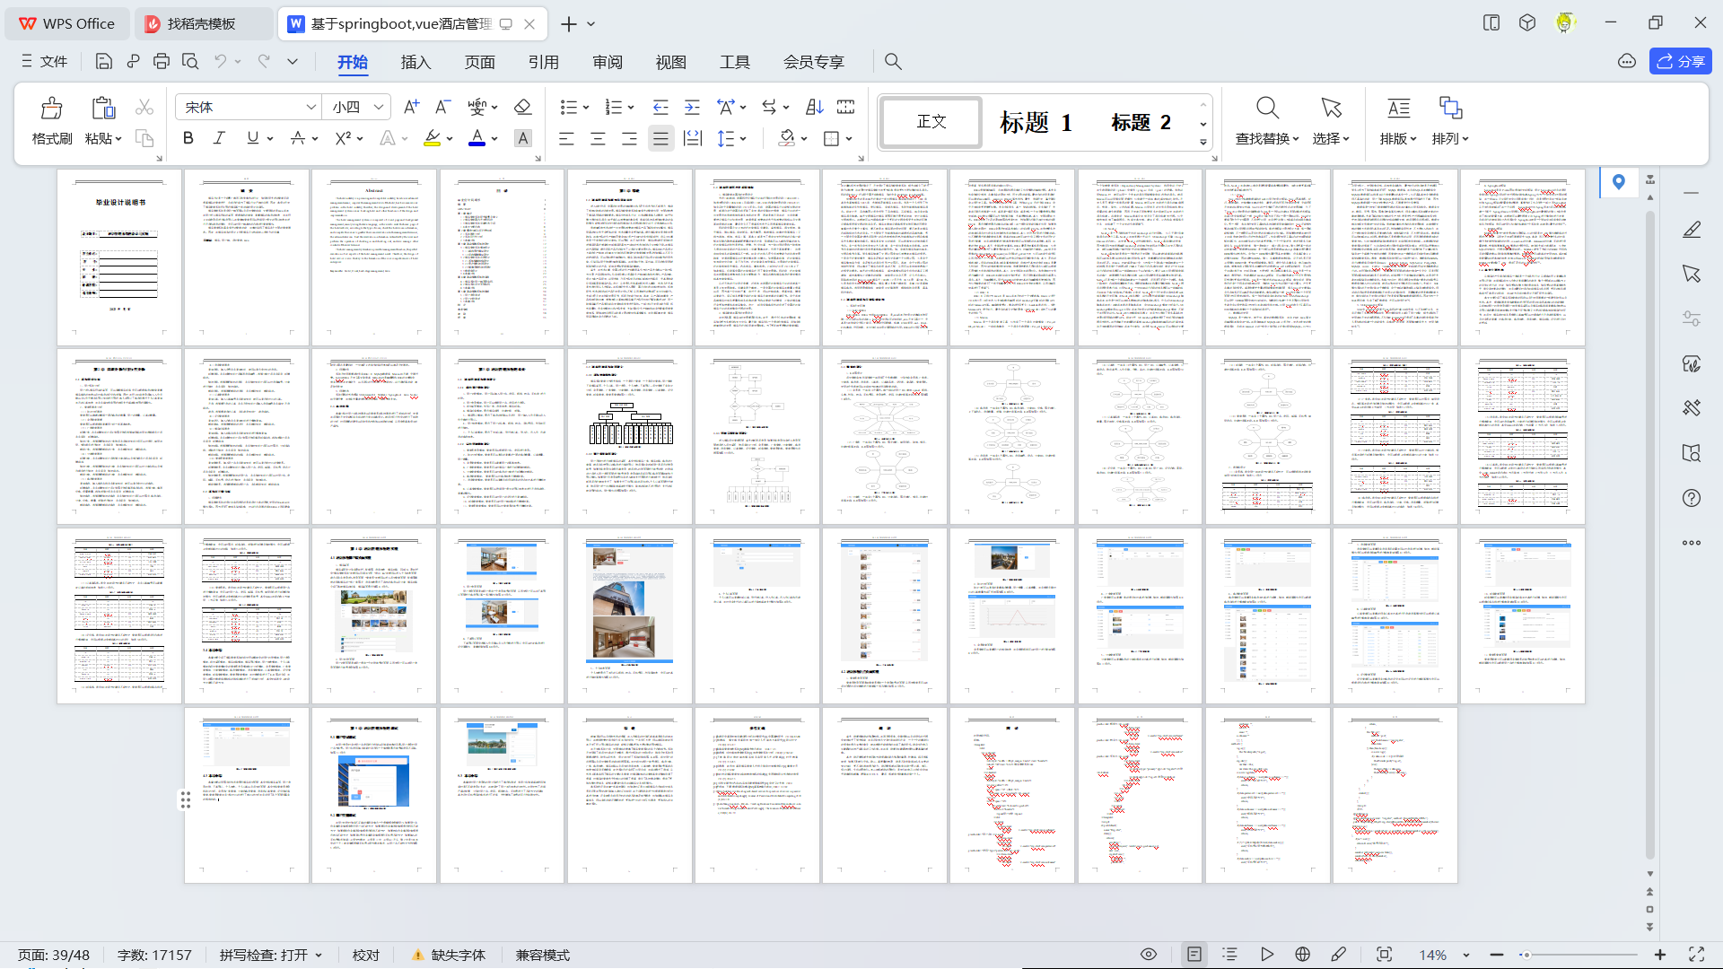Click the increase font size icon
Image resolution: width=1723 pixels, height=969 pixels.
pyautogui.click(x=411, y=107)
